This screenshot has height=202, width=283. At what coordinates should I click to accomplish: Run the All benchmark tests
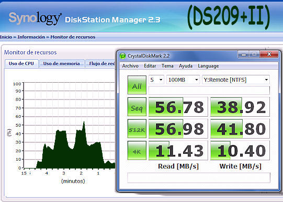pos(137,85)
